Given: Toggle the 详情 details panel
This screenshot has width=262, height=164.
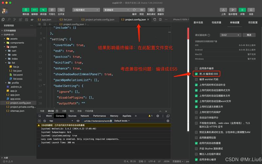Looking at the screenshot, I should (242, 10).
